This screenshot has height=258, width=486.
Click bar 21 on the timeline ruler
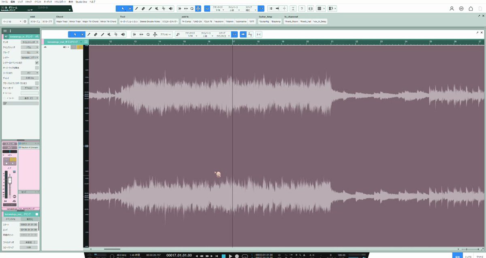332,42
